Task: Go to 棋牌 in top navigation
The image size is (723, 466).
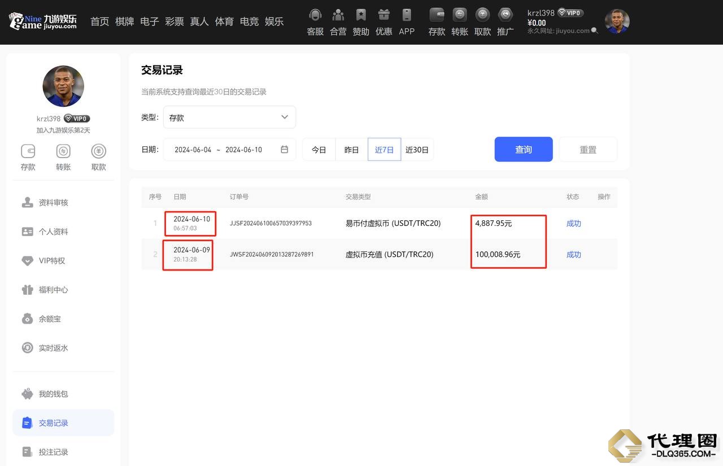Action: [x=125, y=21]
